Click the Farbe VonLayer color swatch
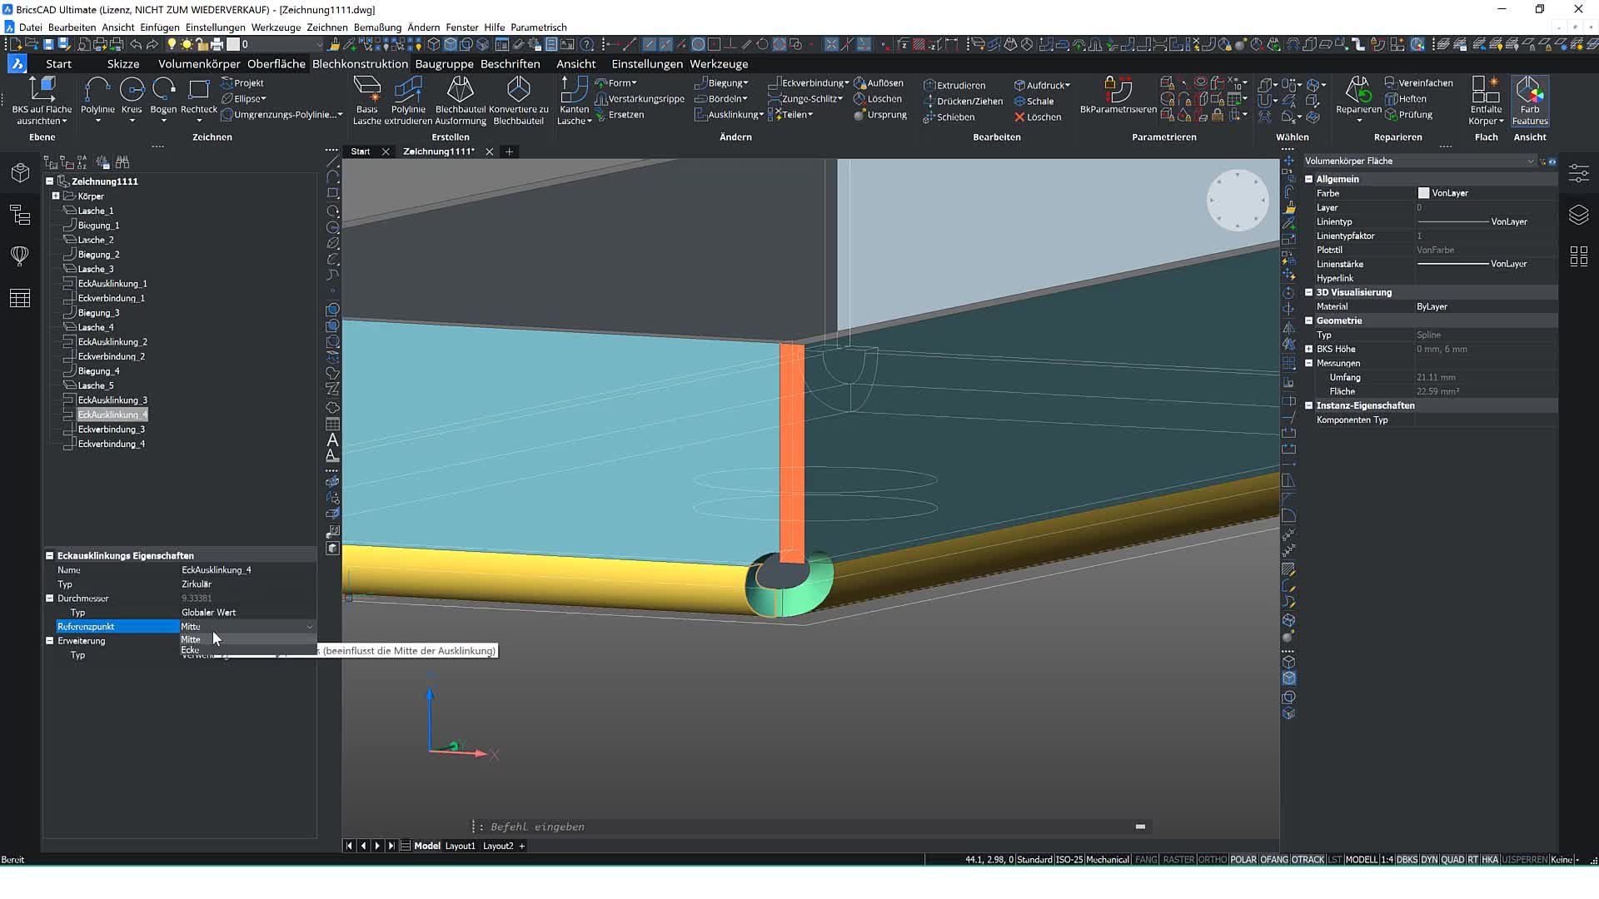The width and height of the screenshot is (1599, 899). 1423,193
